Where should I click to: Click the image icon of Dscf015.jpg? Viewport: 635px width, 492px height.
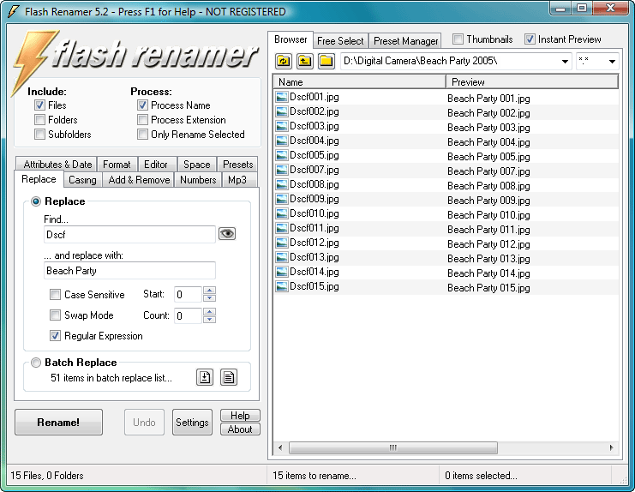(x=281, y=286)
